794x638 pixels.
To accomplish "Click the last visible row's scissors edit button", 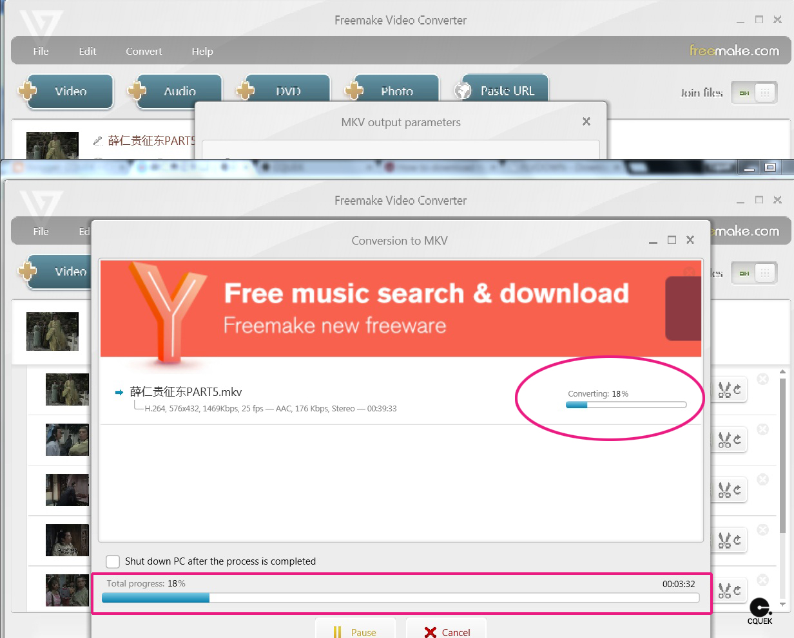I will point(729,590).
